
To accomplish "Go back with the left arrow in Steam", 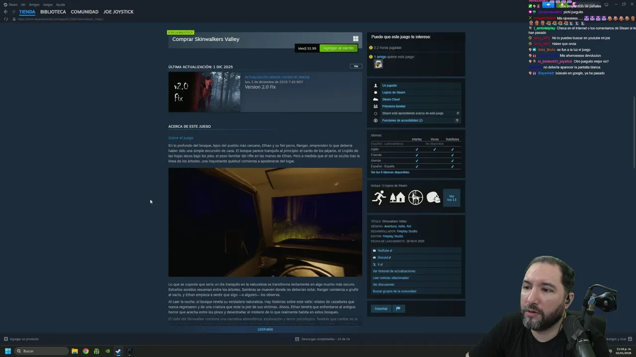I will click(5, 12).
